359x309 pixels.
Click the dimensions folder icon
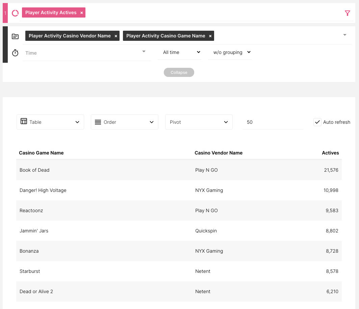coord(15,36)
